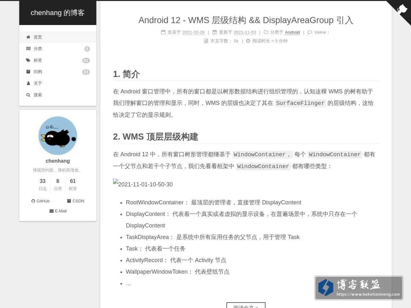Open the 关于 menu item
Viewport: 411px width, 308px height.
point(58,84)
